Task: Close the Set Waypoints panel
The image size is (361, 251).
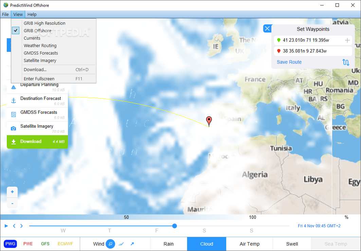Action: coord(267,28)
